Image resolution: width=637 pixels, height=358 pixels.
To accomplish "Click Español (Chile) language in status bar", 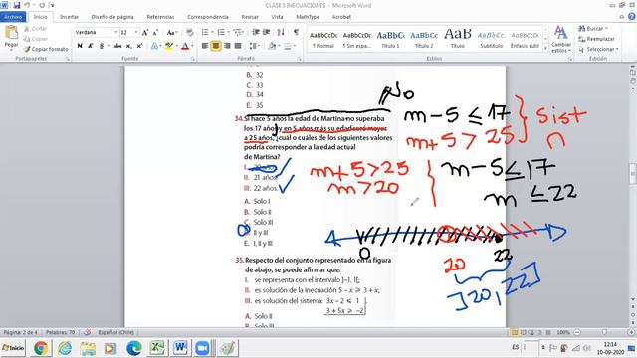I will tap(115, 332).
